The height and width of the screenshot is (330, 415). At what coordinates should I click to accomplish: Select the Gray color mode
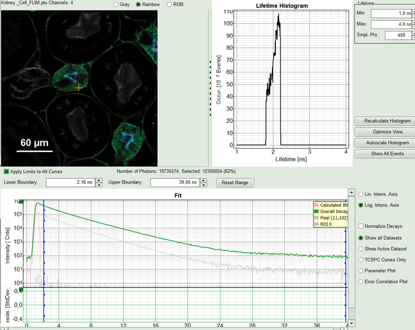(x=116, y=5)
